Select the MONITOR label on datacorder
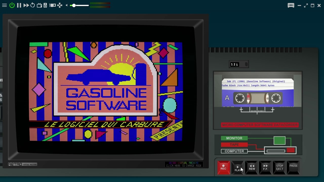 [x=234, y=138]
